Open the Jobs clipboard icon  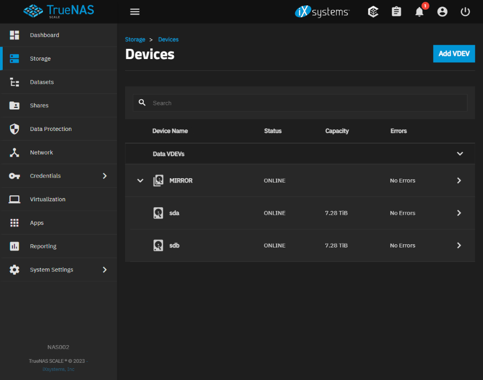coord(396,12)
